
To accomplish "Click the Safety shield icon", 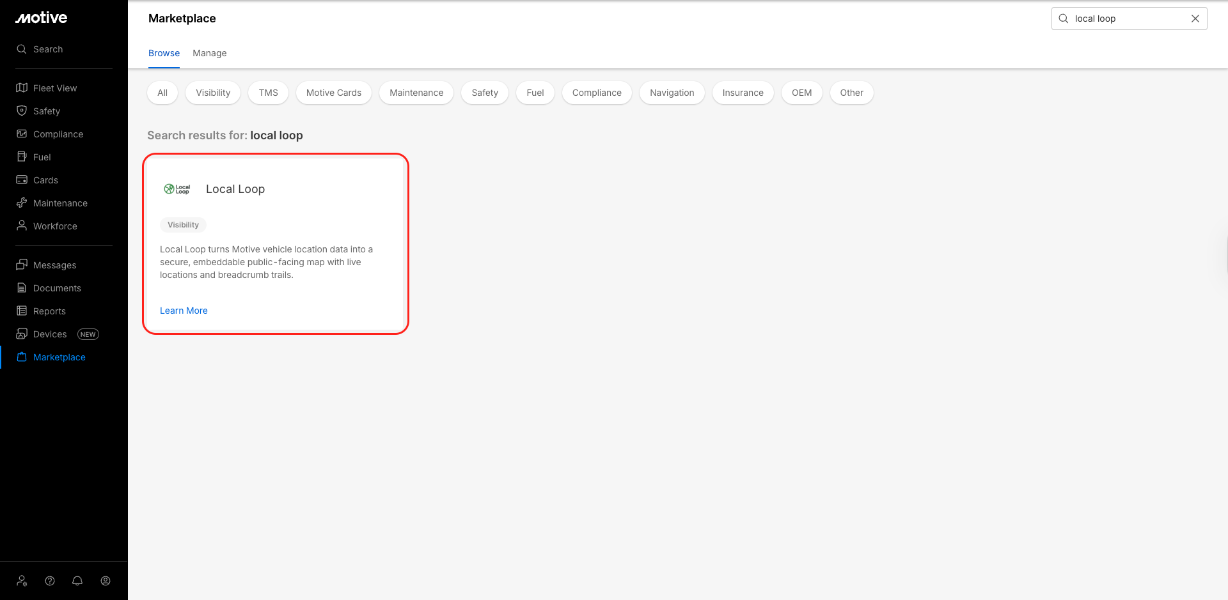I will tap(22, 111).
